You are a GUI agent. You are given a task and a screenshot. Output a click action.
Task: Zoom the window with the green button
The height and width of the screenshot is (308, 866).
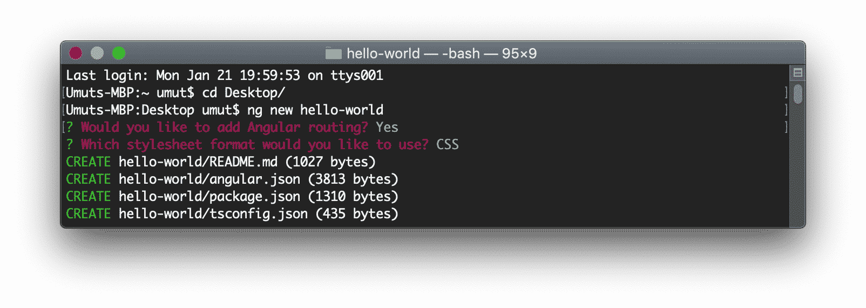119,53
